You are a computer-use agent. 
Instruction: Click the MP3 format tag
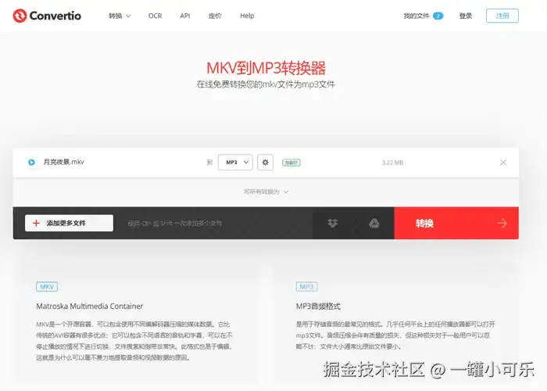[x=306, y=287]
